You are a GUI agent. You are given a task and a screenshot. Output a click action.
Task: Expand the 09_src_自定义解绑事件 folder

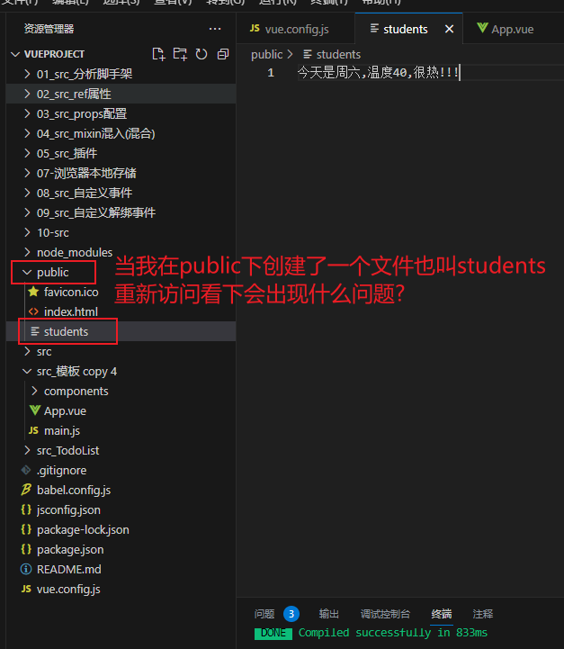tap(27, 212)
